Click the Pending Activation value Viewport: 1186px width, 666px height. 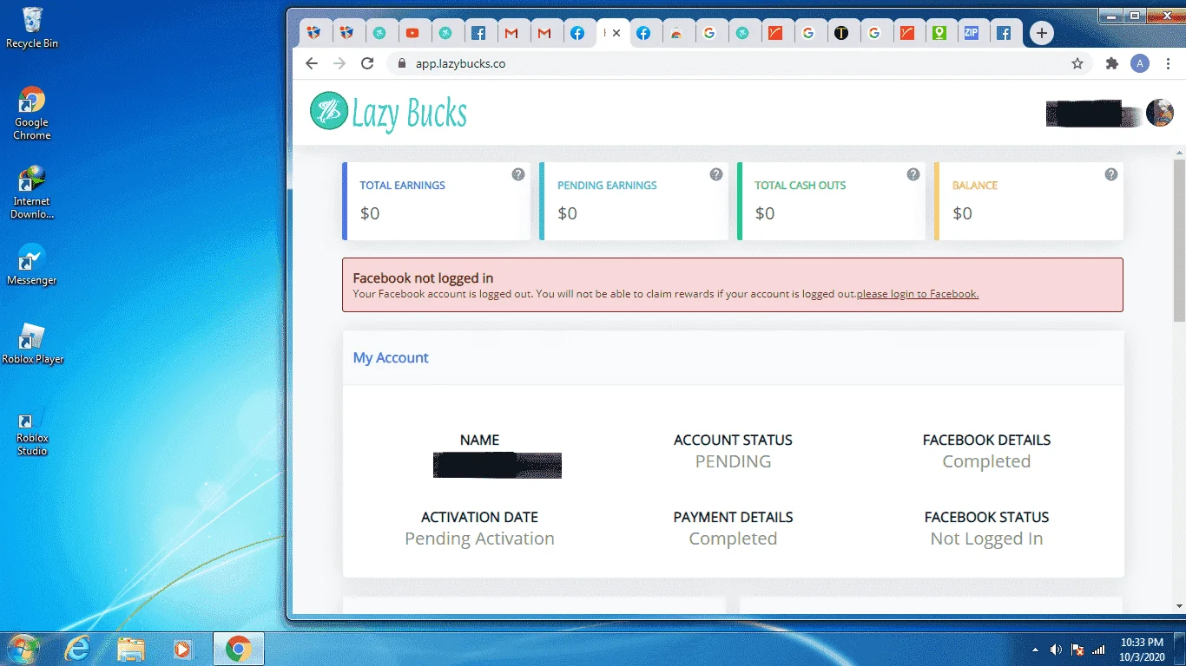tap(479, 539)
